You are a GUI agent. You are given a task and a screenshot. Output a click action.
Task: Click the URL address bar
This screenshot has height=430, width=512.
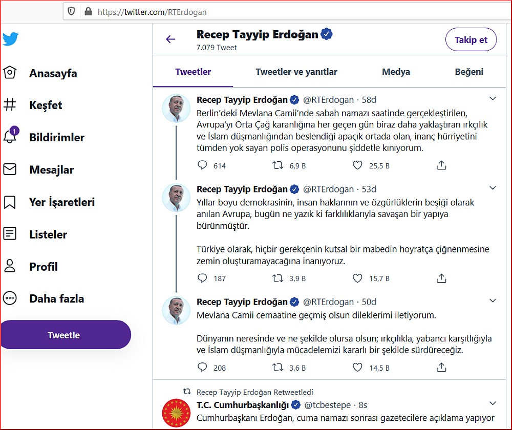tap(287, 12)
